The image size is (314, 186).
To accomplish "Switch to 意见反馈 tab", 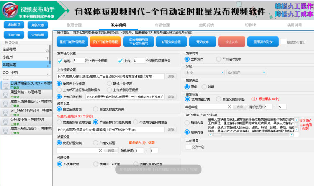I will 206,25.
